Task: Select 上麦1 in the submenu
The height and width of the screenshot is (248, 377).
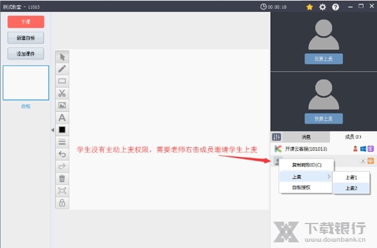Action: [x=351, y=178]
